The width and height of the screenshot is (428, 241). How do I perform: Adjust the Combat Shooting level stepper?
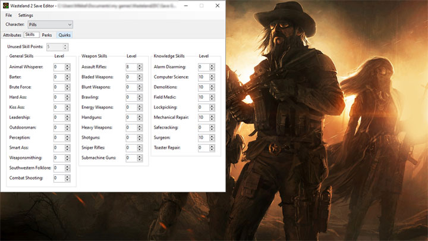67,178
